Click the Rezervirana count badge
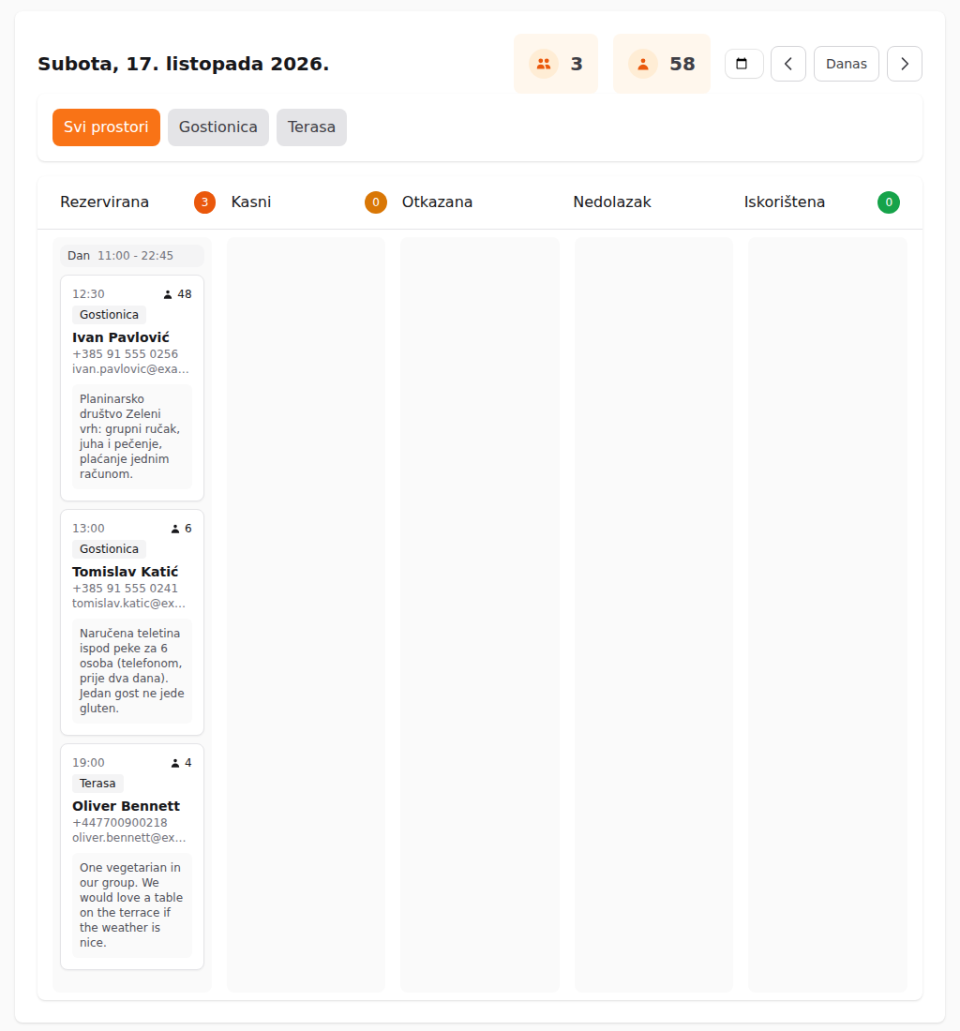 [x=204, y=202]
